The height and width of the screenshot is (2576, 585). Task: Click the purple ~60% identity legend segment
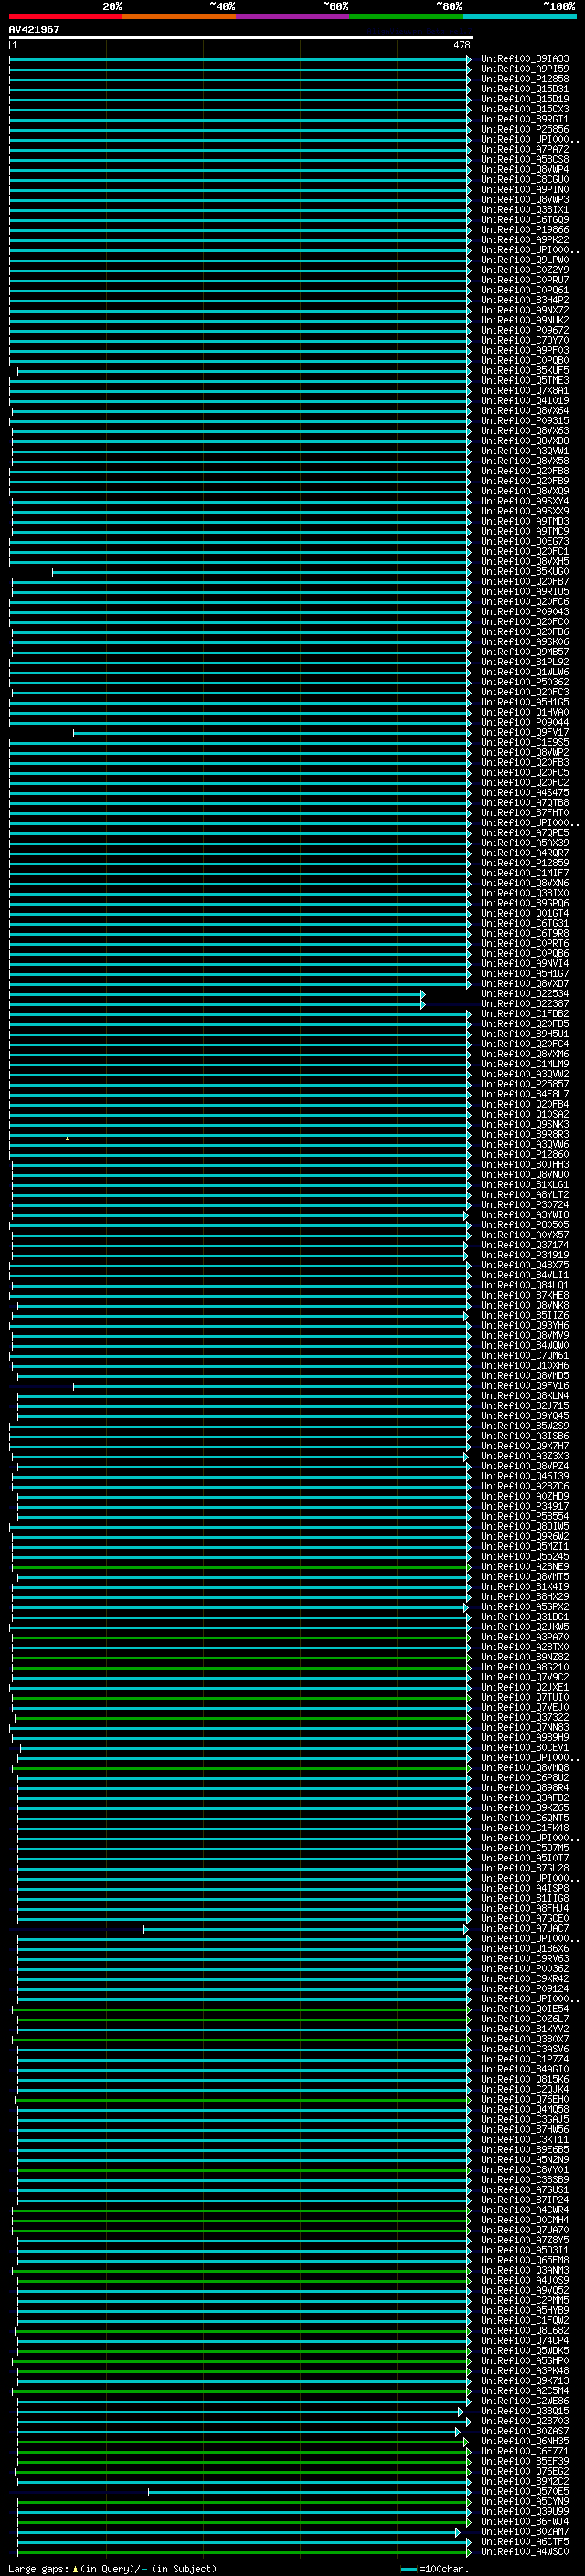pos(292,16)
